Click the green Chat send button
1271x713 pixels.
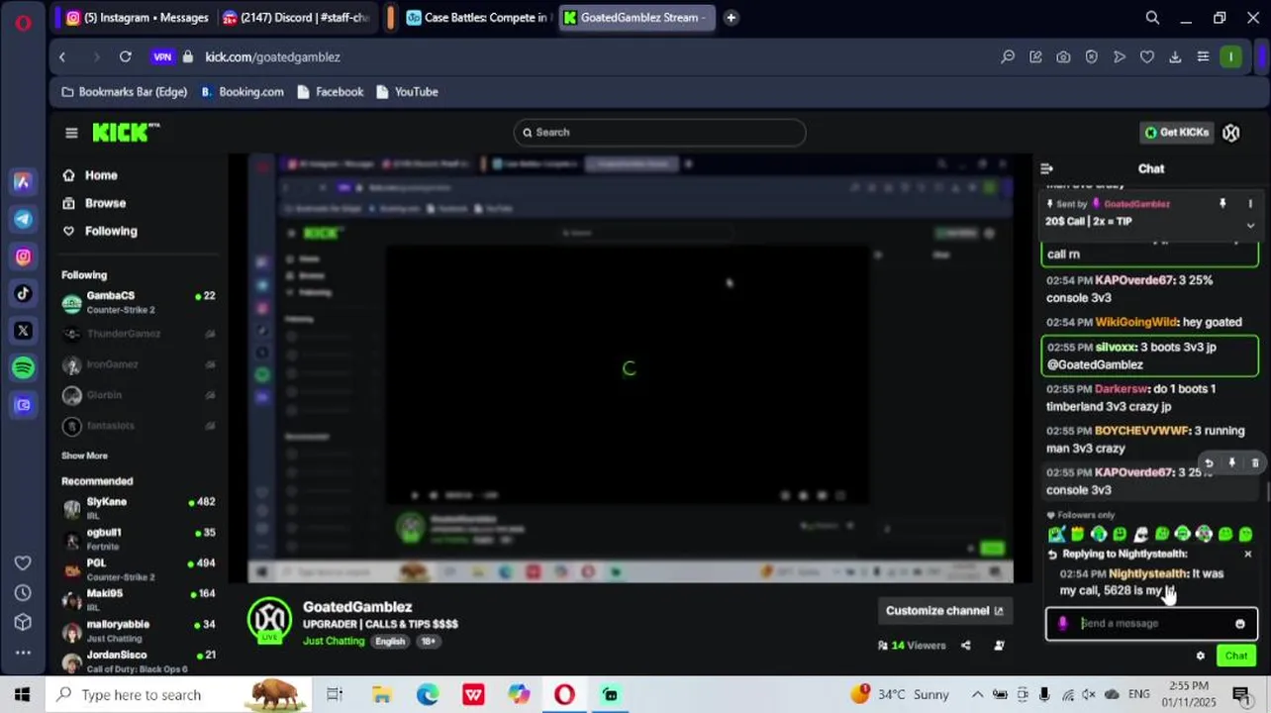[x=1236, y=656]
